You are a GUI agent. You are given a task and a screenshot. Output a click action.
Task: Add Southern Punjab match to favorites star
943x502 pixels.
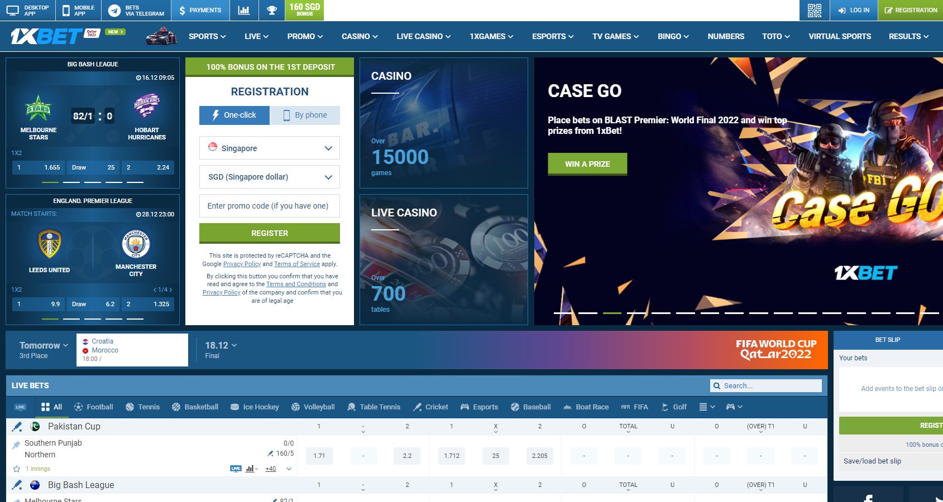pos(17,469)
